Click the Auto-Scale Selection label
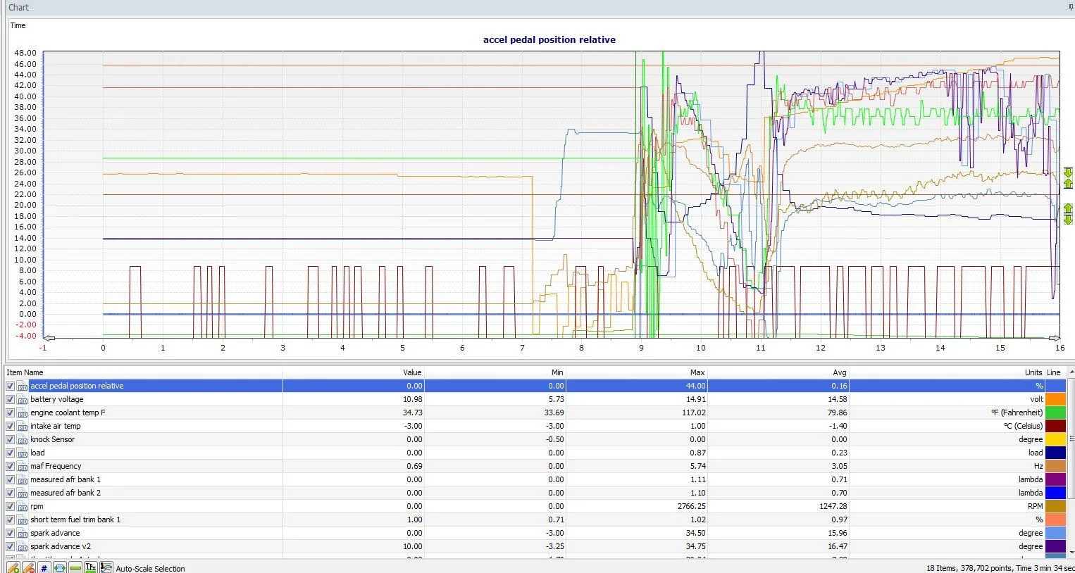 150,568
